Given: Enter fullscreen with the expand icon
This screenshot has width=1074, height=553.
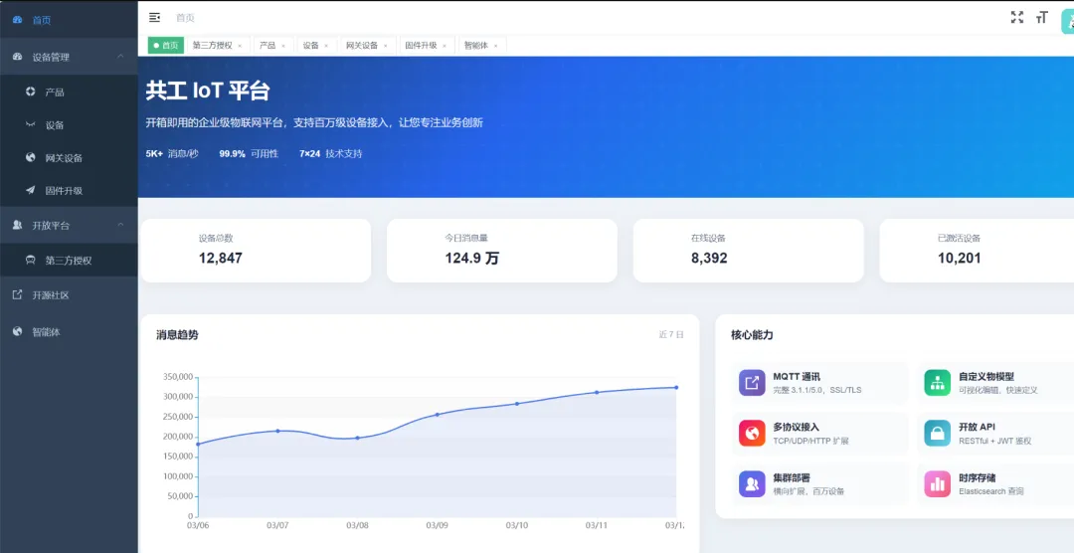Looking at the screenshot, I should 1017,18.
